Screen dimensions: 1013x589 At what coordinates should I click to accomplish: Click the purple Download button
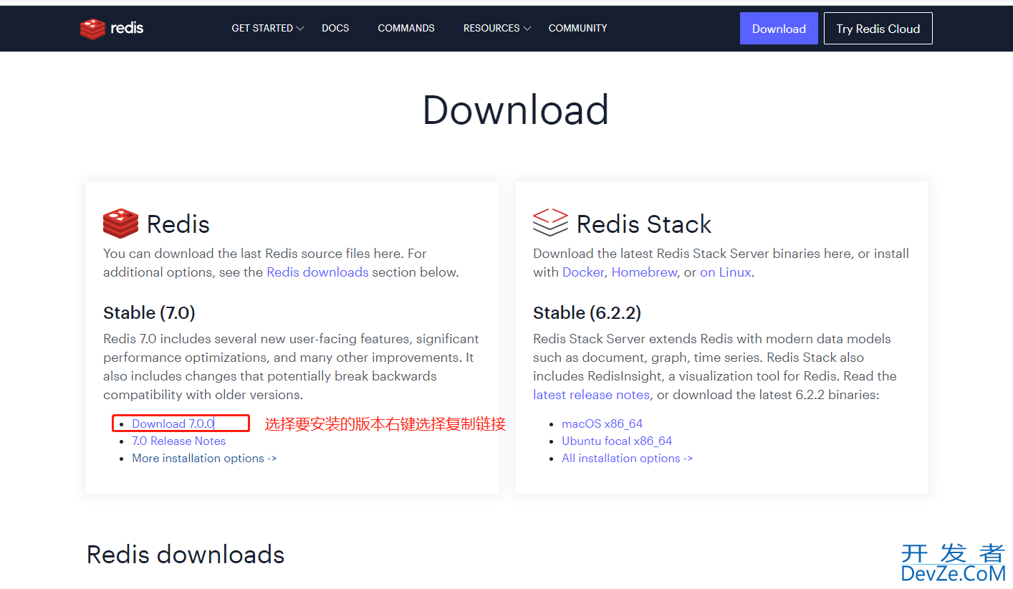(779, 29)
